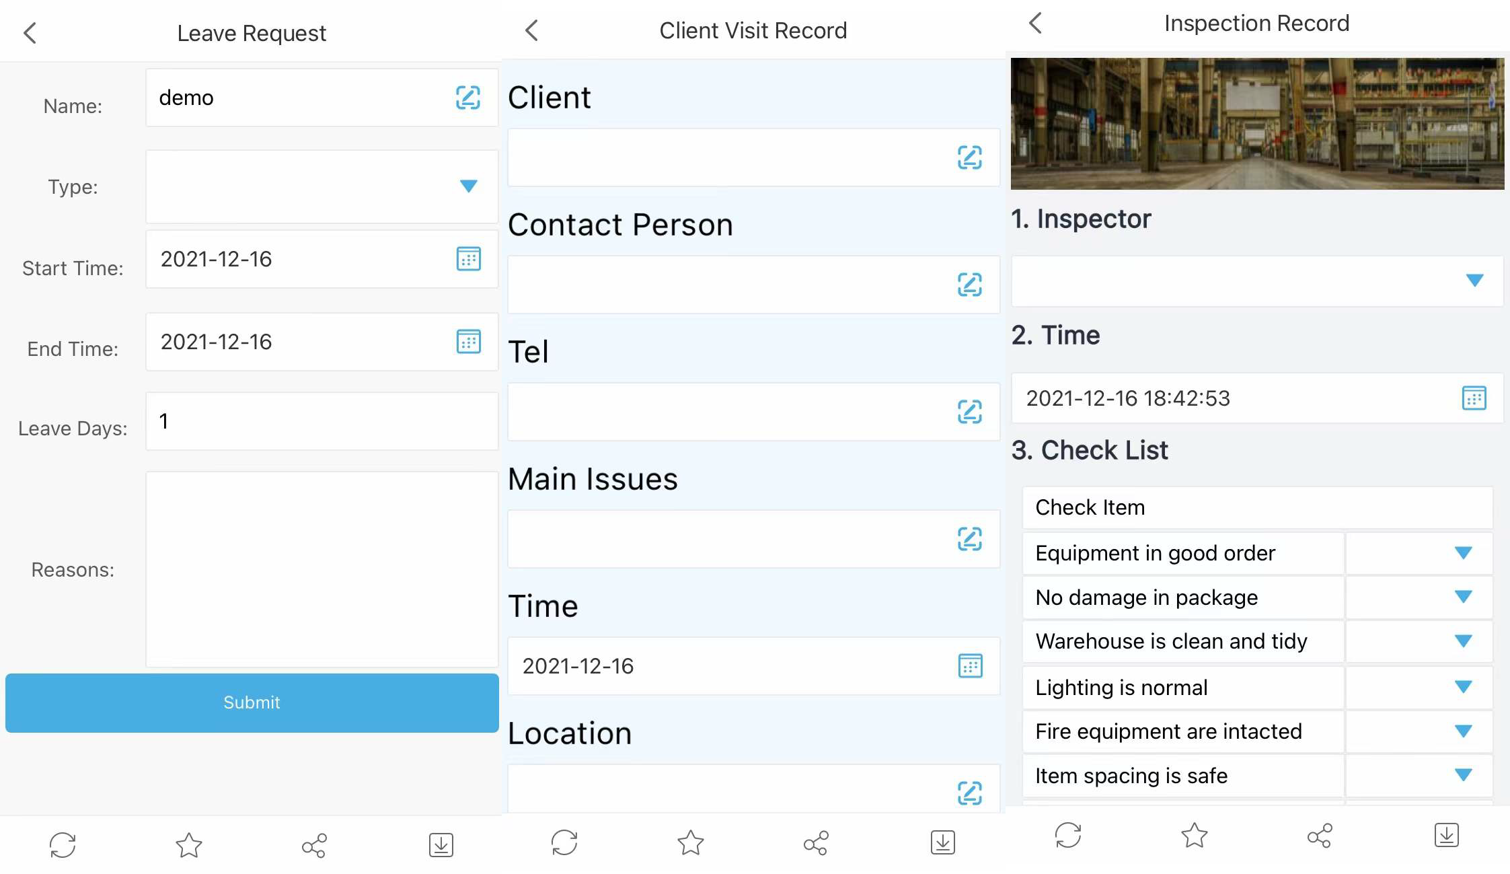Click inside the Reasons text area
The width and height of the screenshot is (1510, 874).
321,569
